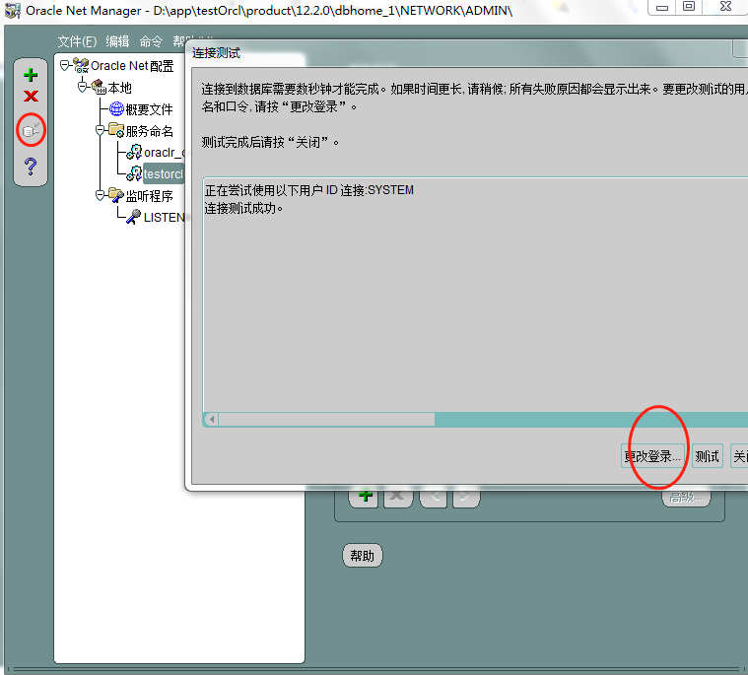Click the 连接测试成功 result text
The image size is (748, 675).
243,209
